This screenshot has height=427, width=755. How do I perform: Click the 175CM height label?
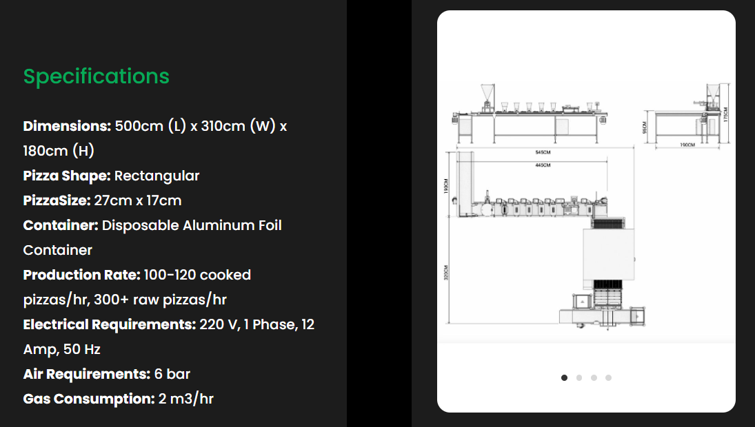[726, 114]
